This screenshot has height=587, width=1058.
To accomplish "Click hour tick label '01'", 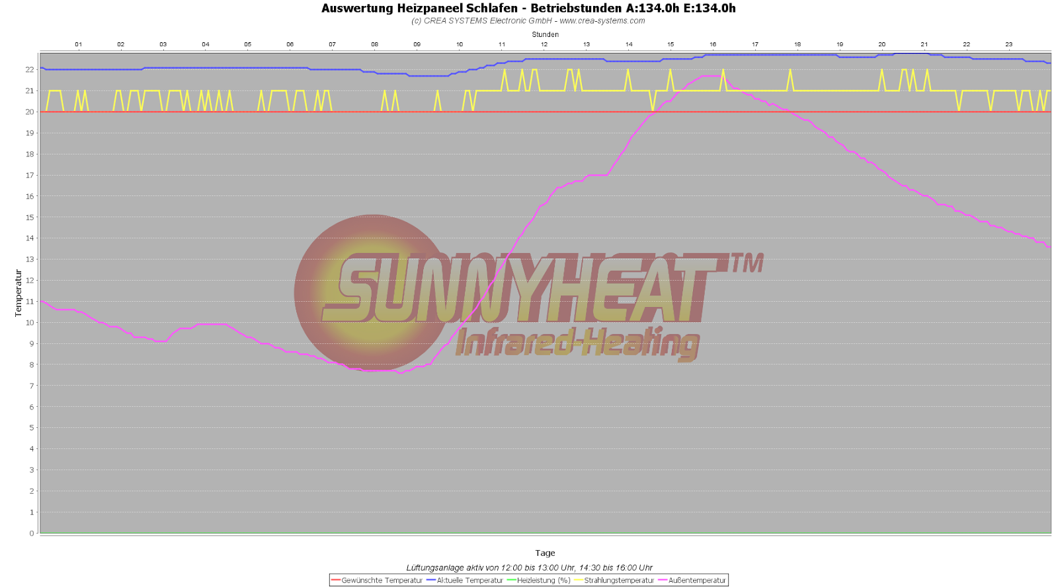I will pos(79,44).
